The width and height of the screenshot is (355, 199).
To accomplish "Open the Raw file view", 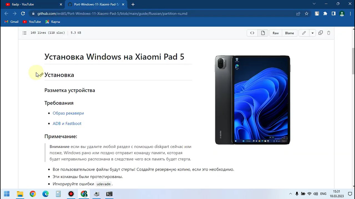I will [x=276, y=33].
